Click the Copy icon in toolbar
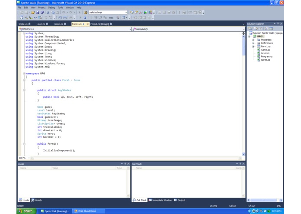This screenshot has width=301, height=214. click(53, 13)
